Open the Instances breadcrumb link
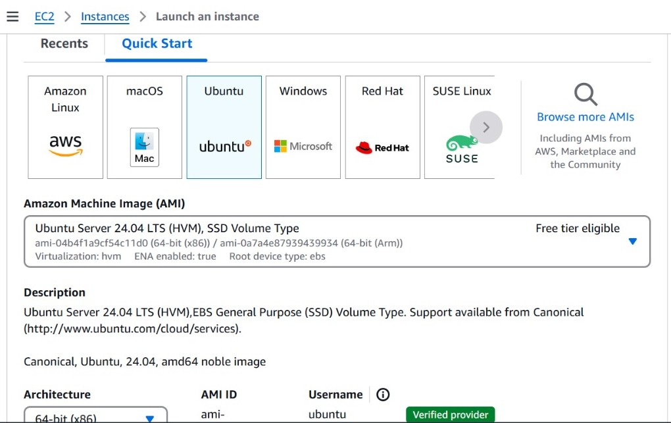The height and width of the screenshot is (423, 671). [x=105, y=16]
